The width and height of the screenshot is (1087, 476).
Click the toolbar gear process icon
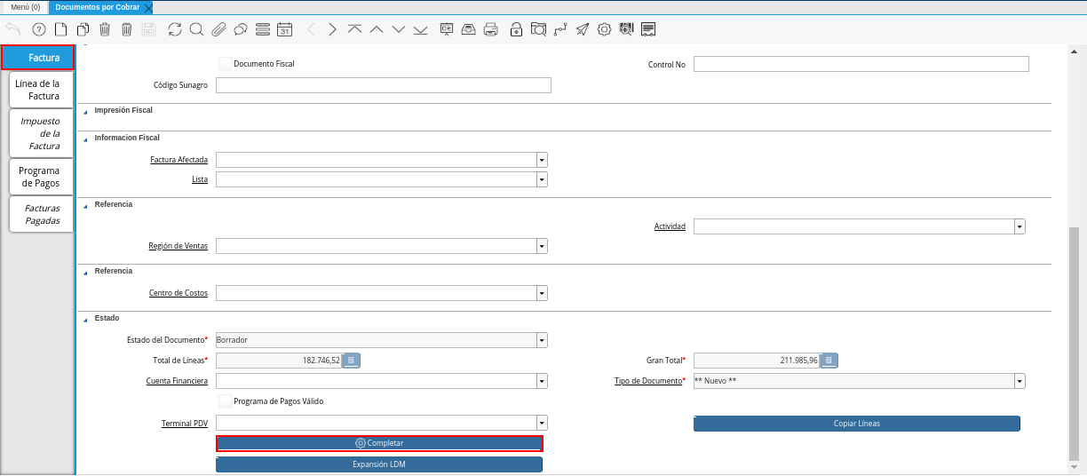point(605,29)
